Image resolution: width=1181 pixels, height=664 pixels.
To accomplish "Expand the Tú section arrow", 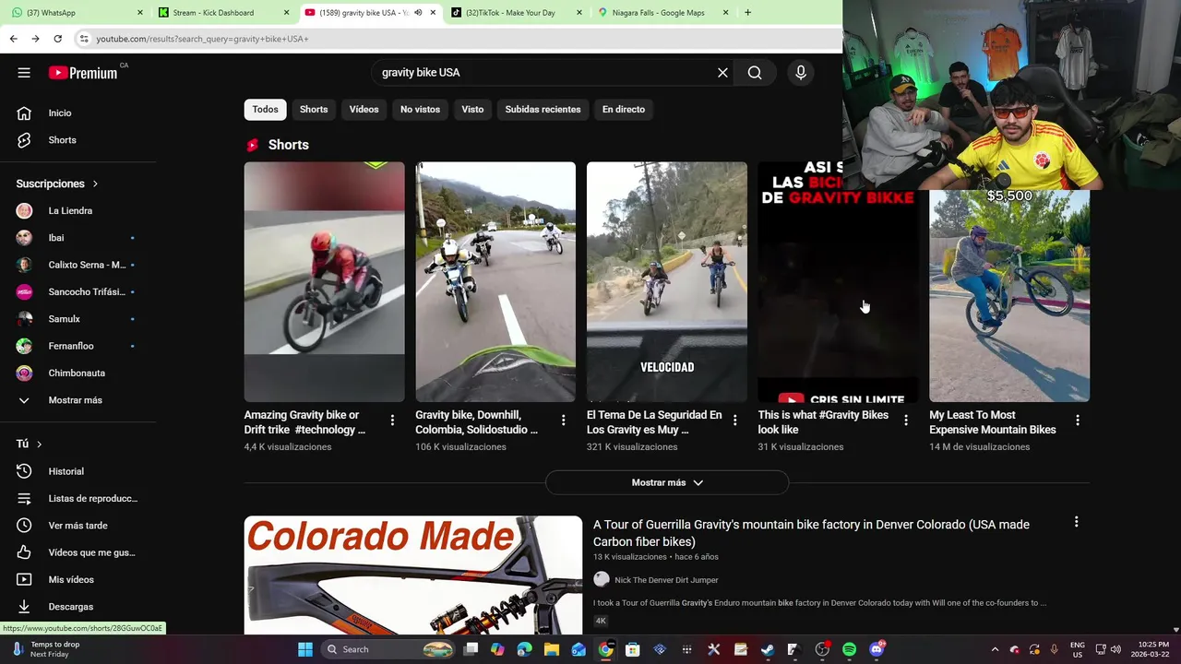I will pyautogui.click(x=39, y=444).
